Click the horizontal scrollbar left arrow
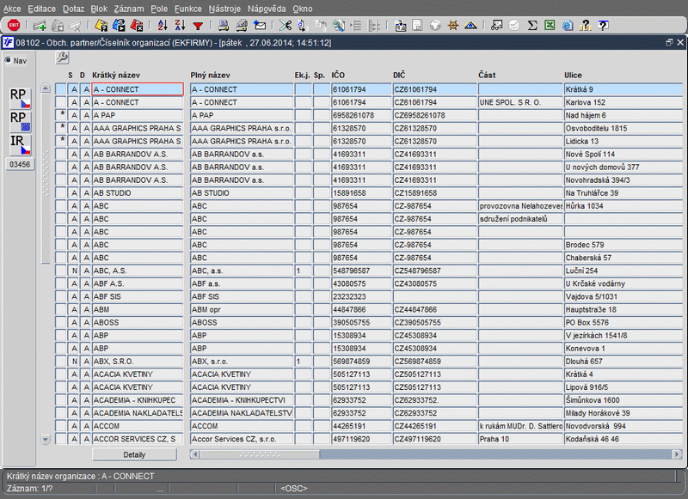This screenshot has width=688, height=499. (x=195, y=454)
